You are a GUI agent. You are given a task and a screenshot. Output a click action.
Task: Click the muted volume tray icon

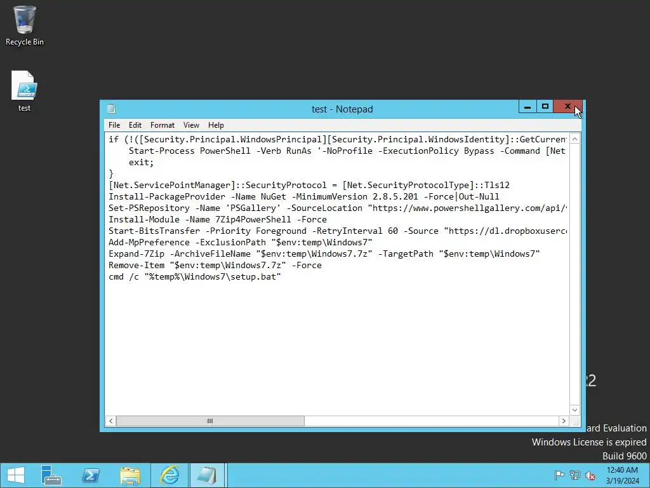(590, 475)
